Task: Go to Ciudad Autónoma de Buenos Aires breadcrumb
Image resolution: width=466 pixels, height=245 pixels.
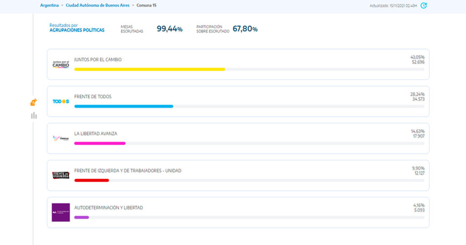Action: [x=97, y=5]
